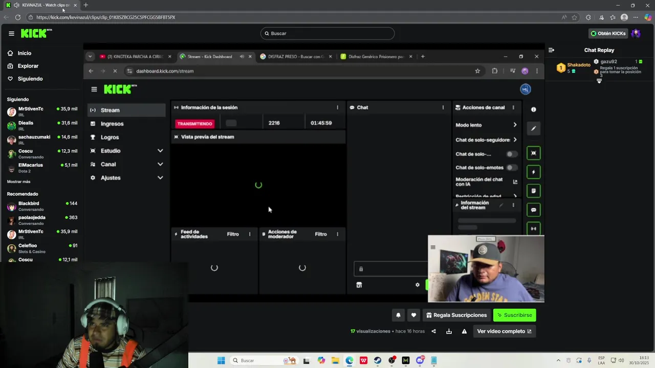The image size is (655, 368).
Task: Click Obtén KICKs button
Action: (x=608, y=33)
